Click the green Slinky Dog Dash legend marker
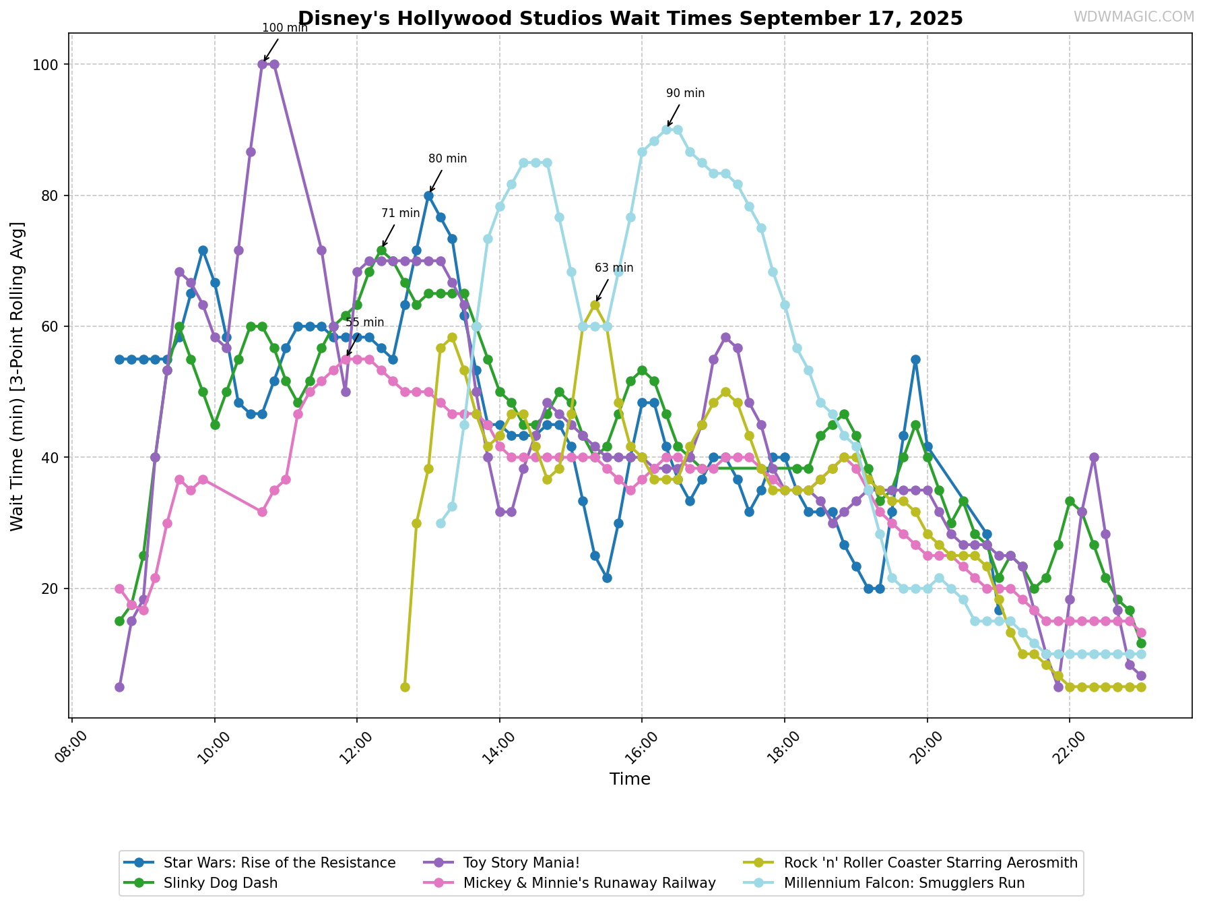 click(139, 883)
